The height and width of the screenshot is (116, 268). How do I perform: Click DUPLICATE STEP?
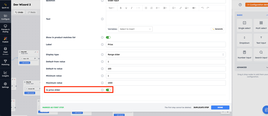coord(201,107)
